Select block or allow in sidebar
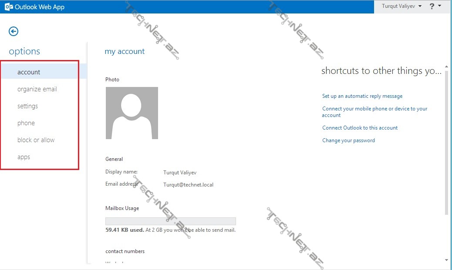452x270 pixels. tap(36, 140)
